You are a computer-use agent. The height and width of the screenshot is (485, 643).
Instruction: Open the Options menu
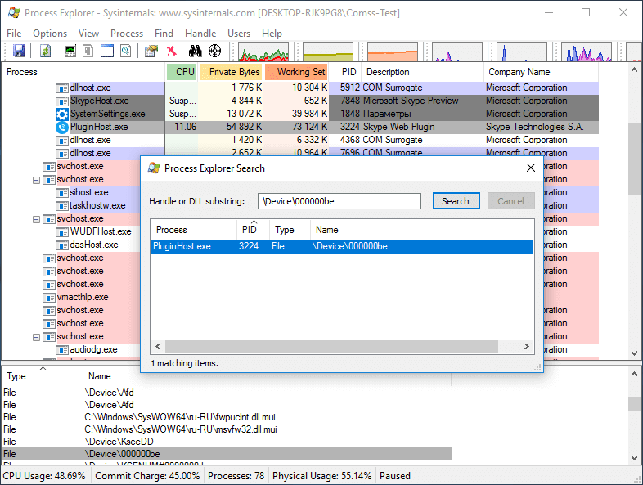tap(50, 34)
